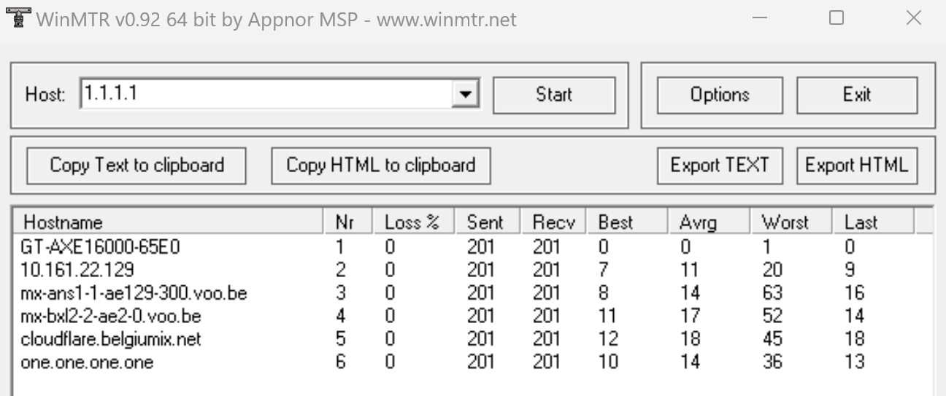Click the Worst column header
The height and width of the screenshot is (396, 946).
pos(791,222)
